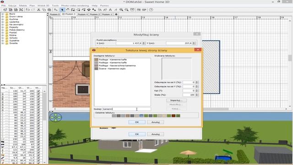Open the Photo-video rendering menu

(x=75, y=5)
